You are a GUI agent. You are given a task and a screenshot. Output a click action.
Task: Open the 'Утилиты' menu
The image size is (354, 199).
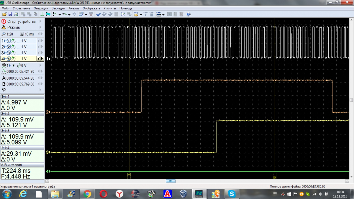pyautogui.click(x=110, y=8)
